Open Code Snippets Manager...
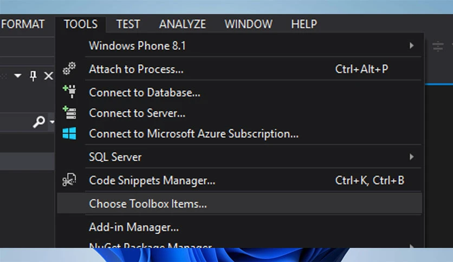This screenshot has height=262, width=453. (240, 180)
